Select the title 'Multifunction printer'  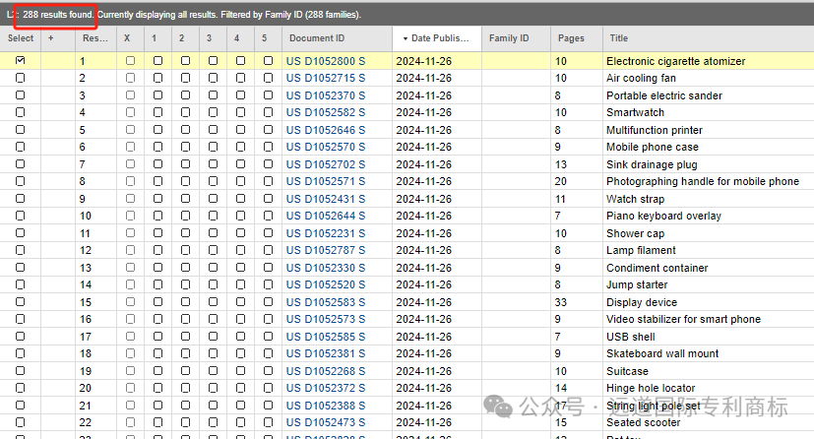tap(655, 130)
